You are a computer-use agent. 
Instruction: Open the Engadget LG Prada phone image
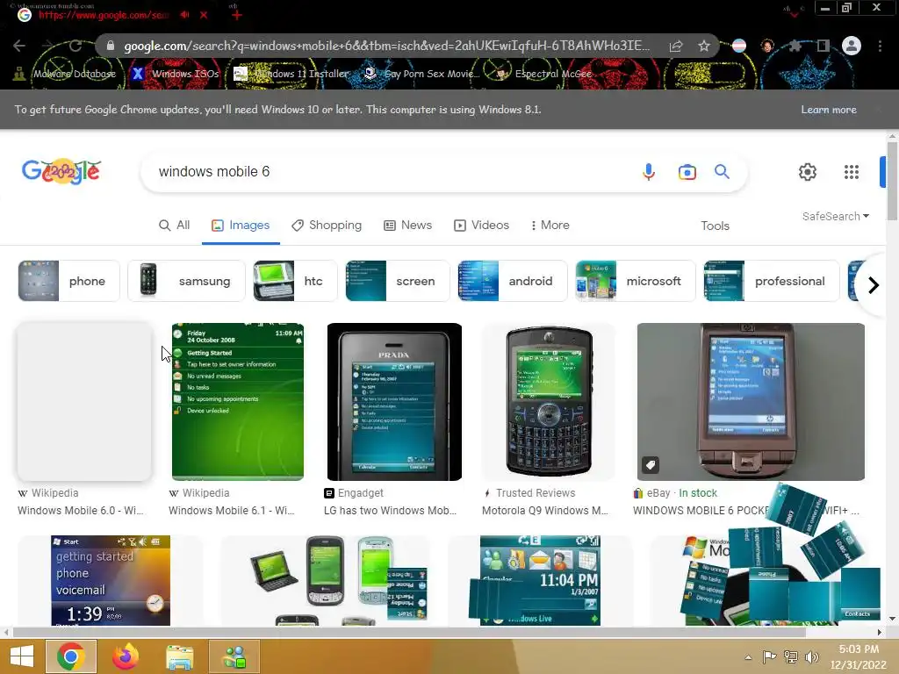(394, 402)
